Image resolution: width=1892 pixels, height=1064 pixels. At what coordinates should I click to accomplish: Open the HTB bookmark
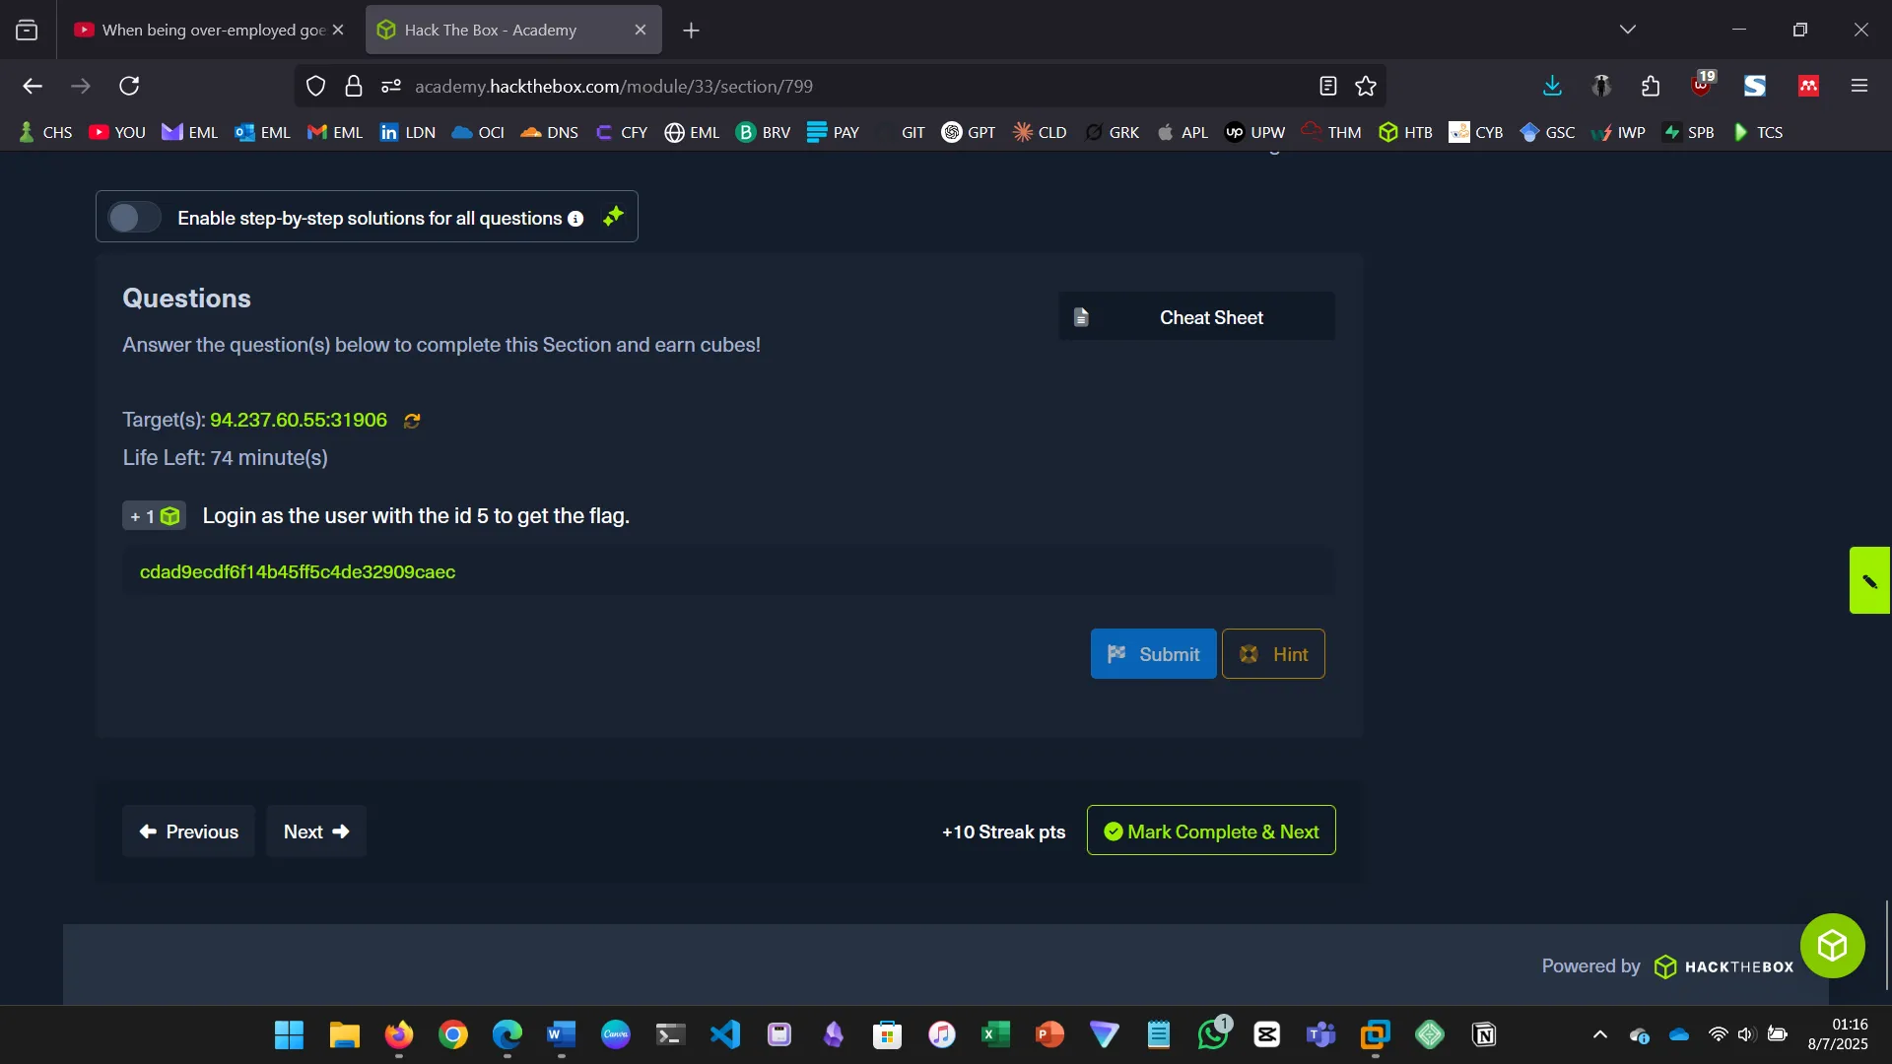[x=1405, y=132]
